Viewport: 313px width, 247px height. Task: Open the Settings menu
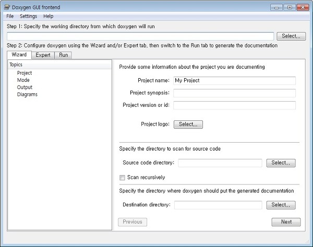pyautogui.click(x=28, y=16)
